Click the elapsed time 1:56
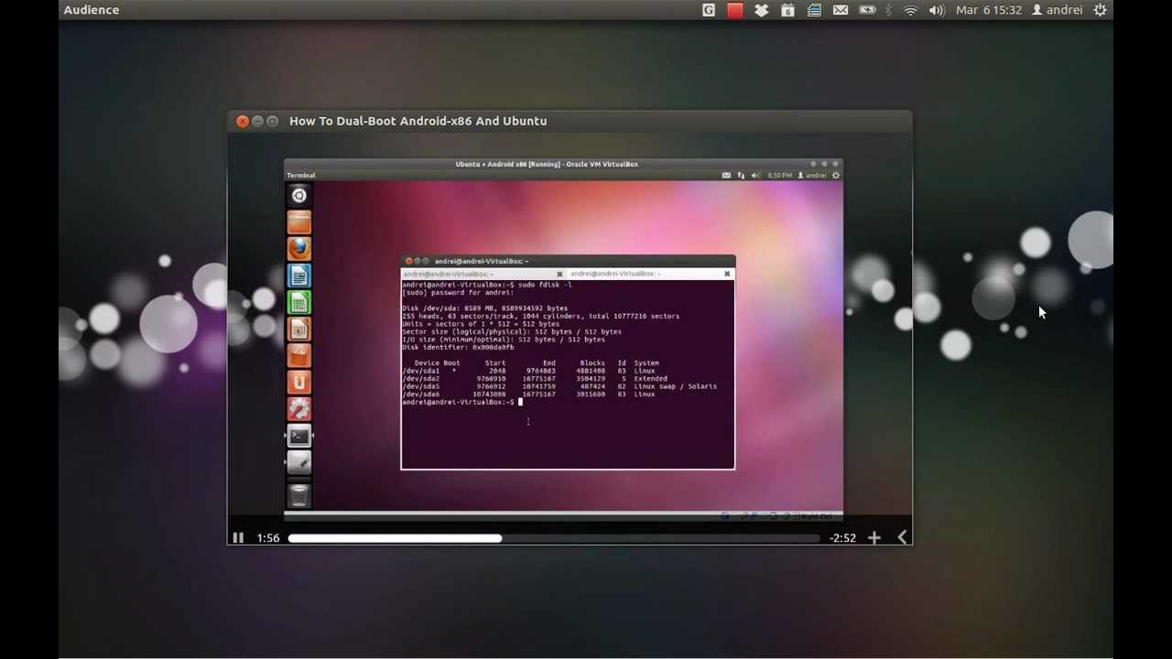The image size is (1172, 659). (x=268, y=538)
